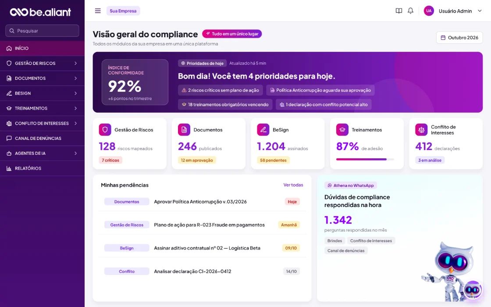
Task: Click the robot icon beside Agentes de IA
Action: 9,153
